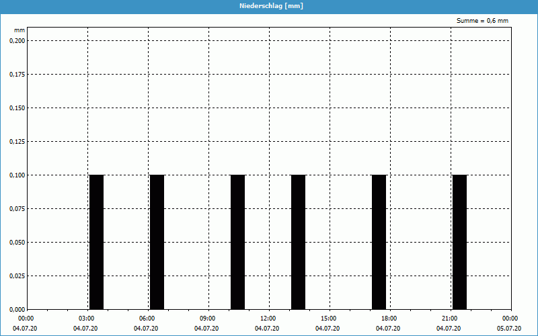Select the precipitation bar just after 03:00

click(96, 242)
